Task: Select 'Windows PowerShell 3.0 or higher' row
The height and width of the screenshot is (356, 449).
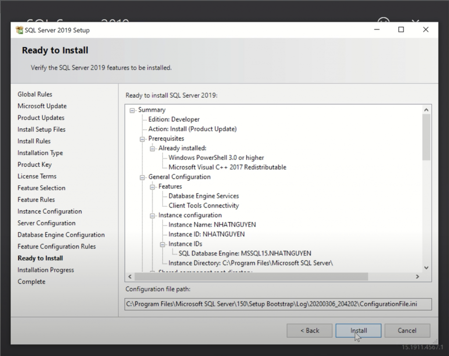Action: 216,158
